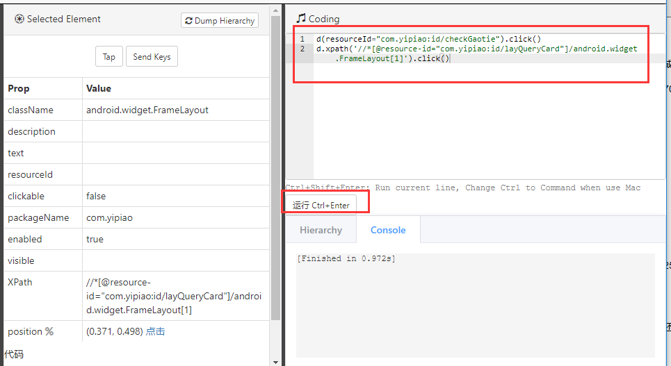This screenshot has width=671, height=366.
Task: Click the Send Keys button
Action: tap(152, 56)
